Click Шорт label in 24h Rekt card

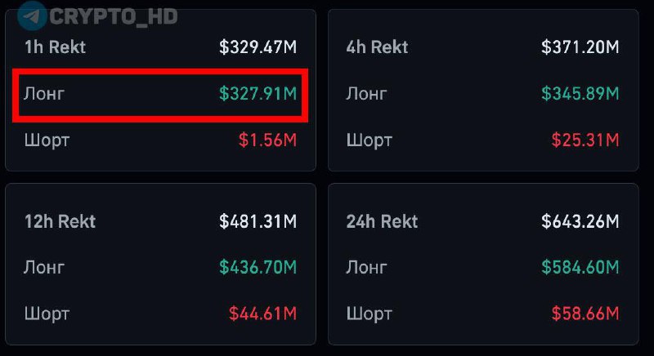pyautogui.click(x=369, y=314)
